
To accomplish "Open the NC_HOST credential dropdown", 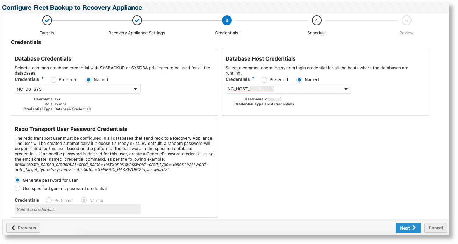I will coord(288,89).
